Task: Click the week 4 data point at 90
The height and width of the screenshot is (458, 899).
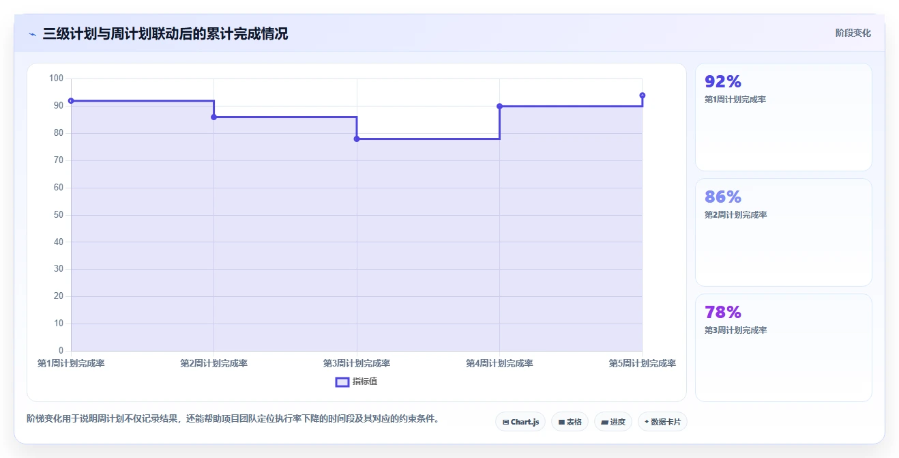Action: coord(499,106)
